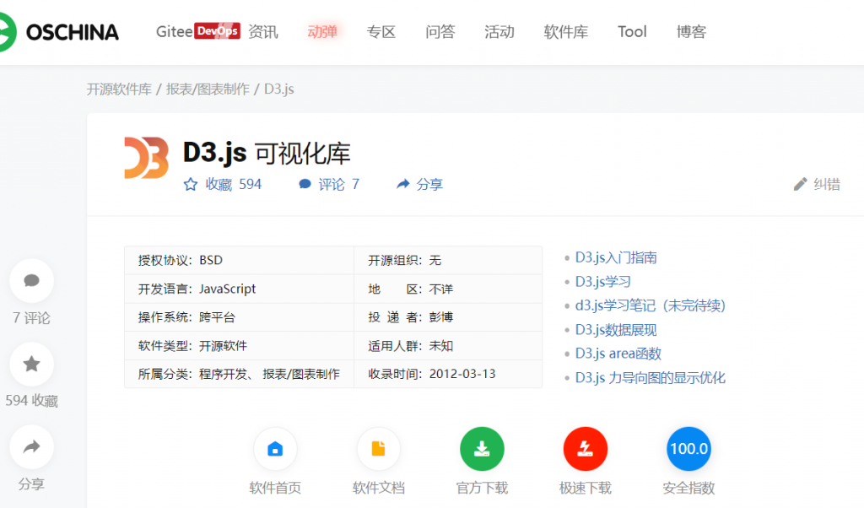
Task: Open the 问答 menu item
Action: [440, 32]
